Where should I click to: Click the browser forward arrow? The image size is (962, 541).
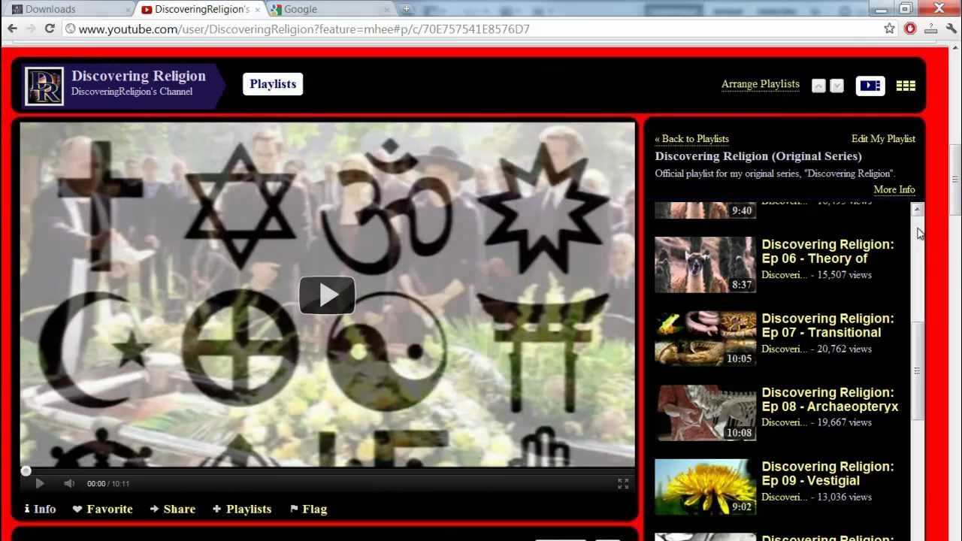coord(31,29)
